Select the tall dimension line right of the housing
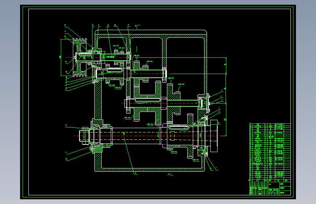This screenshot has width=316, height=204. click(226, 97)
